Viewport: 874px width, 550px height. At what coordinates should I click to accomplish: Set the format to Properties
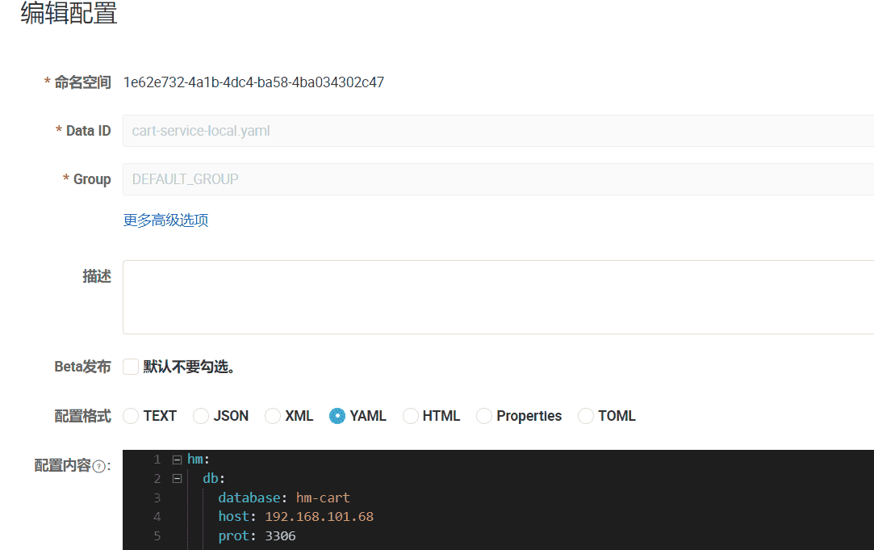pyautogui.click(x=484, y=416)
